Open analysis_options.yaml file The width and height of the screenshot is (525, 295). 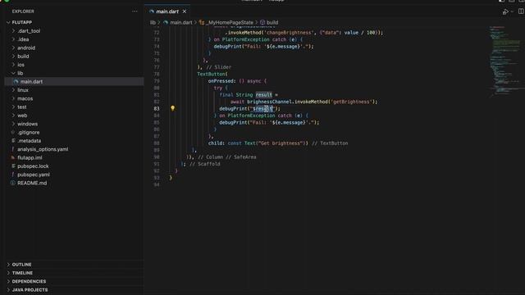[x=43, y=149]
